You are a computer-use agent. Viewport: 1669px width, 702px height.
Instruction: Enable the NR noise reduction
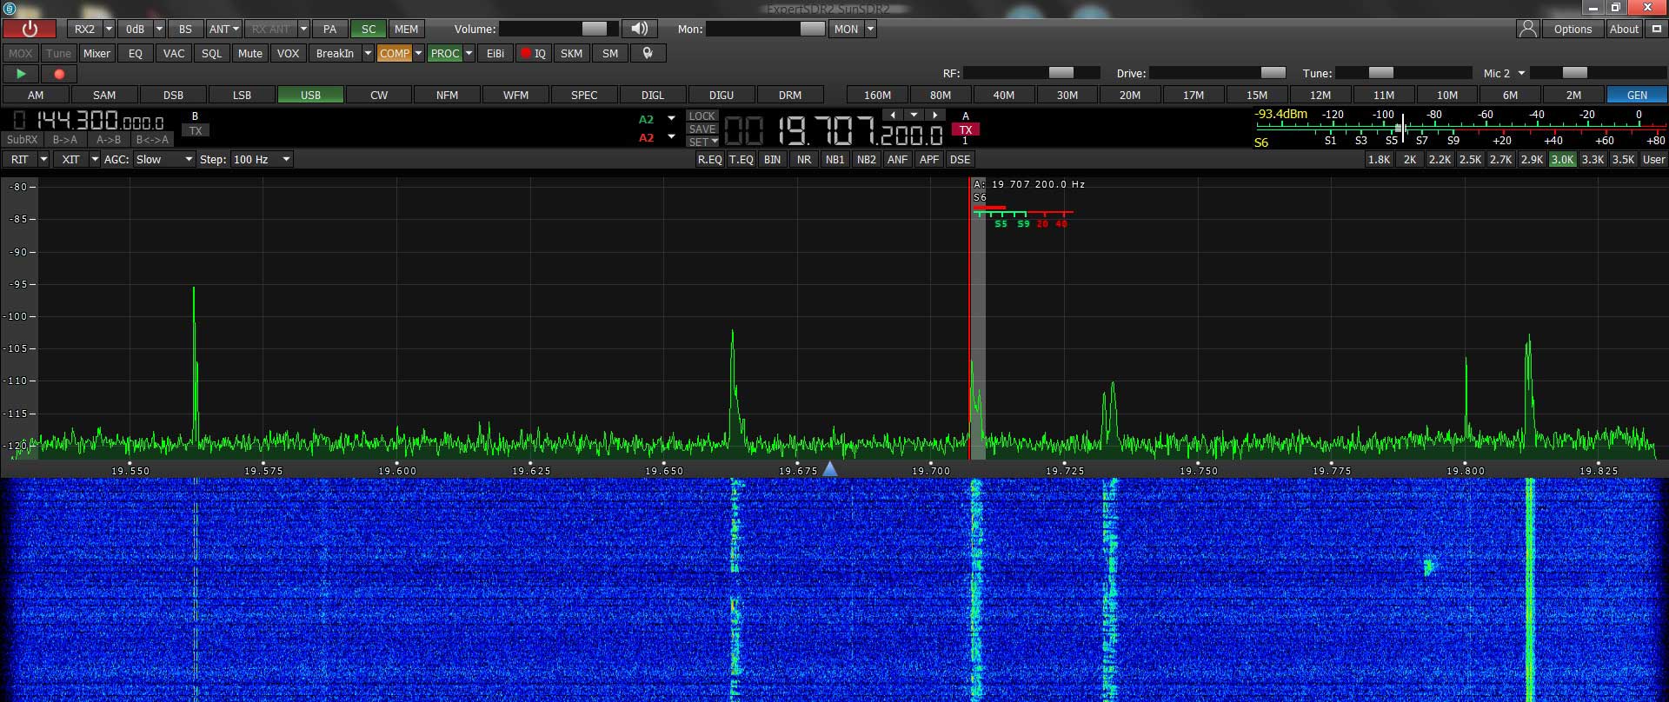click(804, 159)
